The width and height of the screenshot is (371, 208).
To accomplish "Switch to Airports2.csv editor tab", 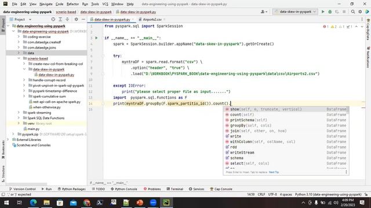I will [152, 19].
